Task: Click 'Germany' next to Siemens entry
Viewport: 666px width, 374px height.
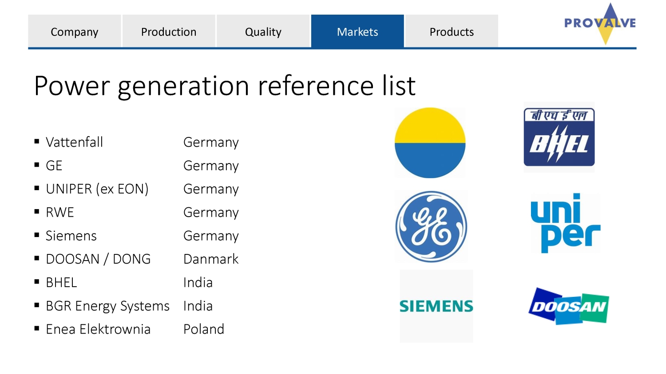Action: tap(211, 237)
